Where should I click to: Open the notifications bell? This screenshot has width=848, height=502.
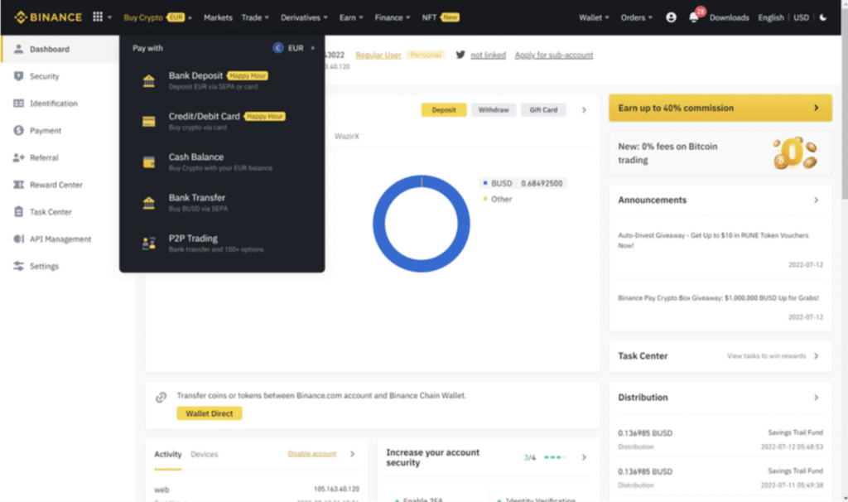pyautogui.click(x=693, y=17)
